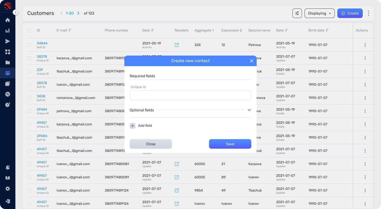The height and width of the screenshot is (209, 381).
Task: Open the Home icon in sidebar
Action: [x=8, y=20]
